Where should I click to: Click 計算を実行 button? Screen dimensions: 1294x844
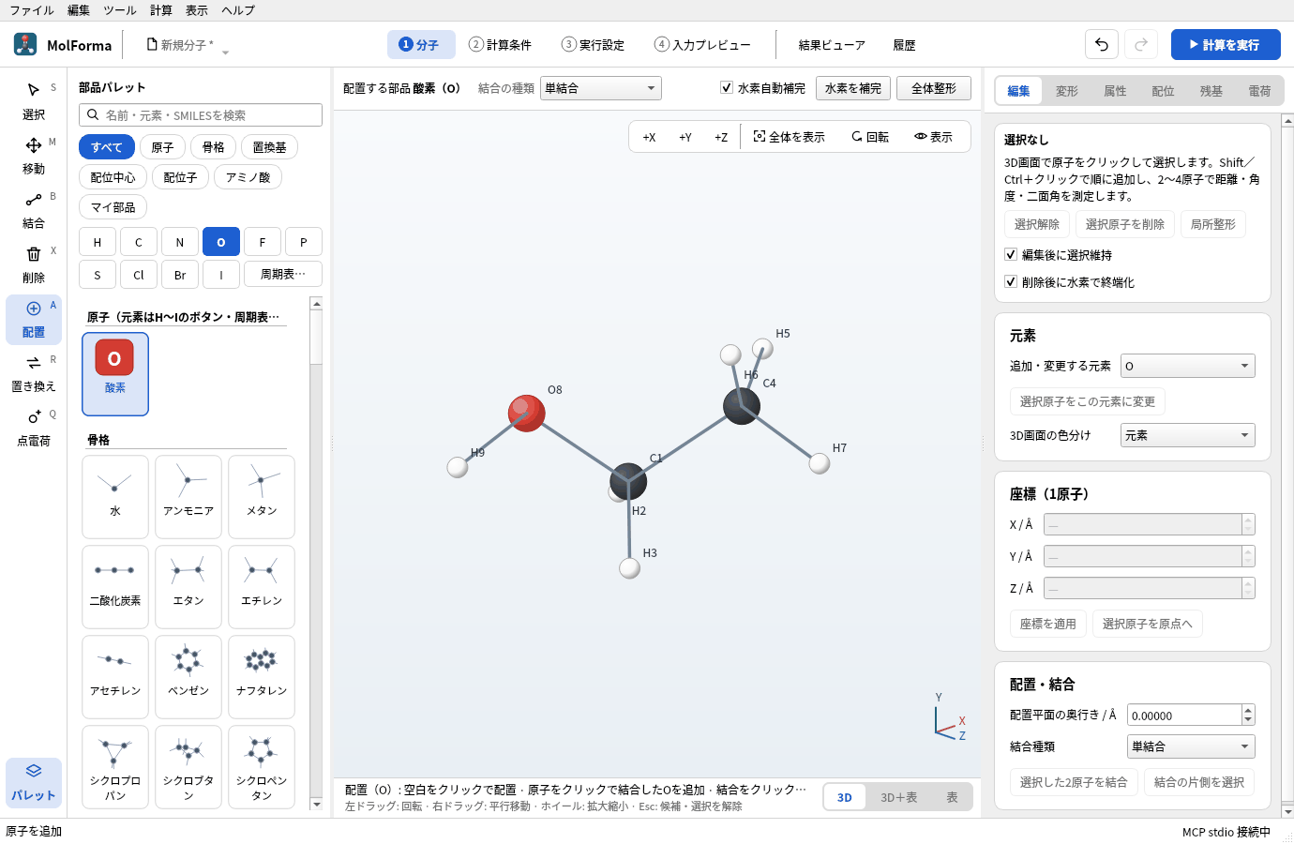pos(1226,44)
